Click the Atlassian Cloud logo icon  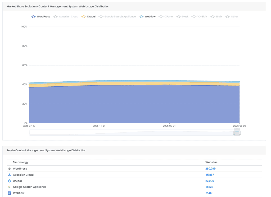point(10,175)
